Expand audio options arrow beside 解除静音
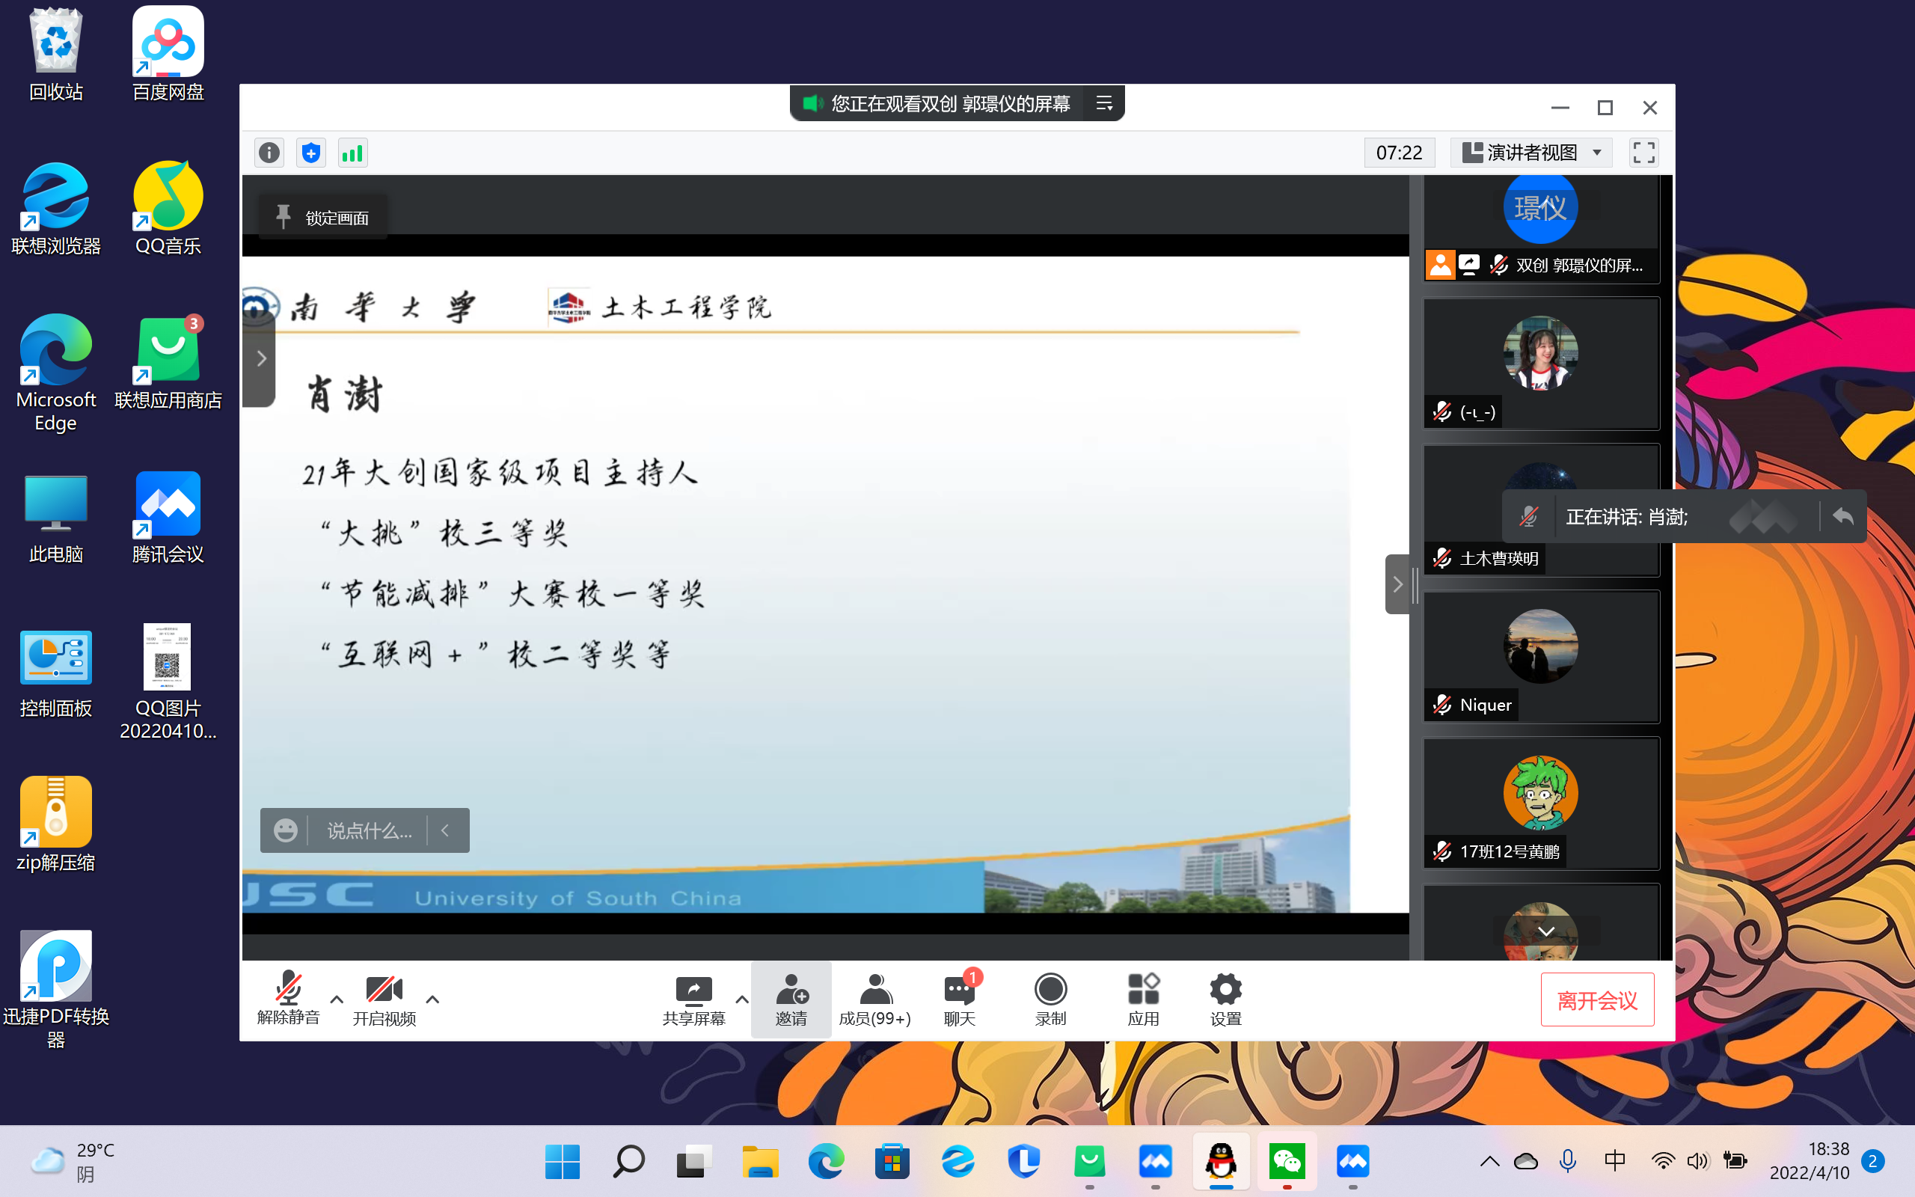This screenshot has width=1915, height=1197. [337, 999]
